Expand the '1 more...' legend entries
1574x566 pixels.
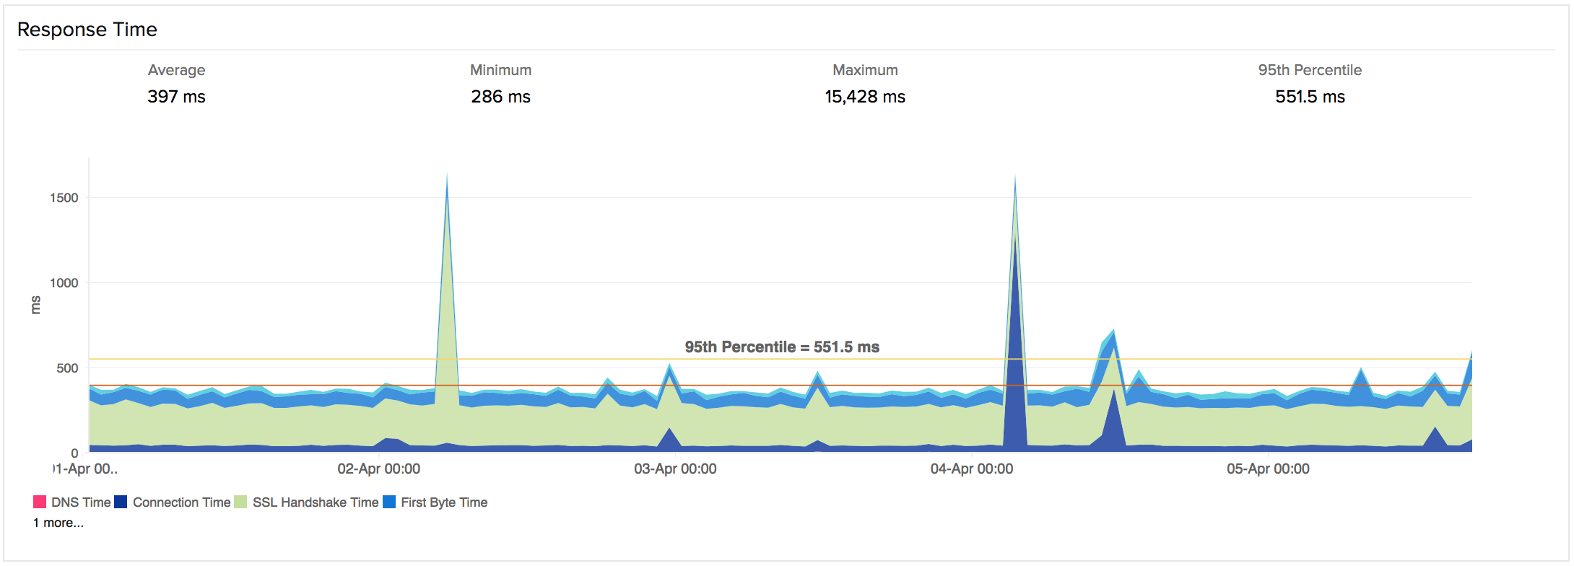pos(58,523)
